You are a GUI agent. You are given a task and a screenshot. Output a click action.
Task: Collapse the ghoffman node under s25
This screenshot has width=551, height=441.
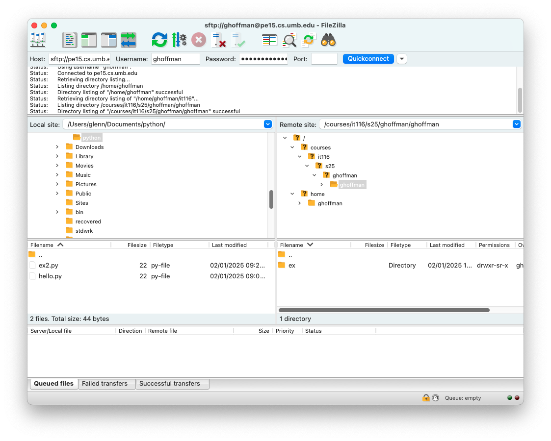315,175
